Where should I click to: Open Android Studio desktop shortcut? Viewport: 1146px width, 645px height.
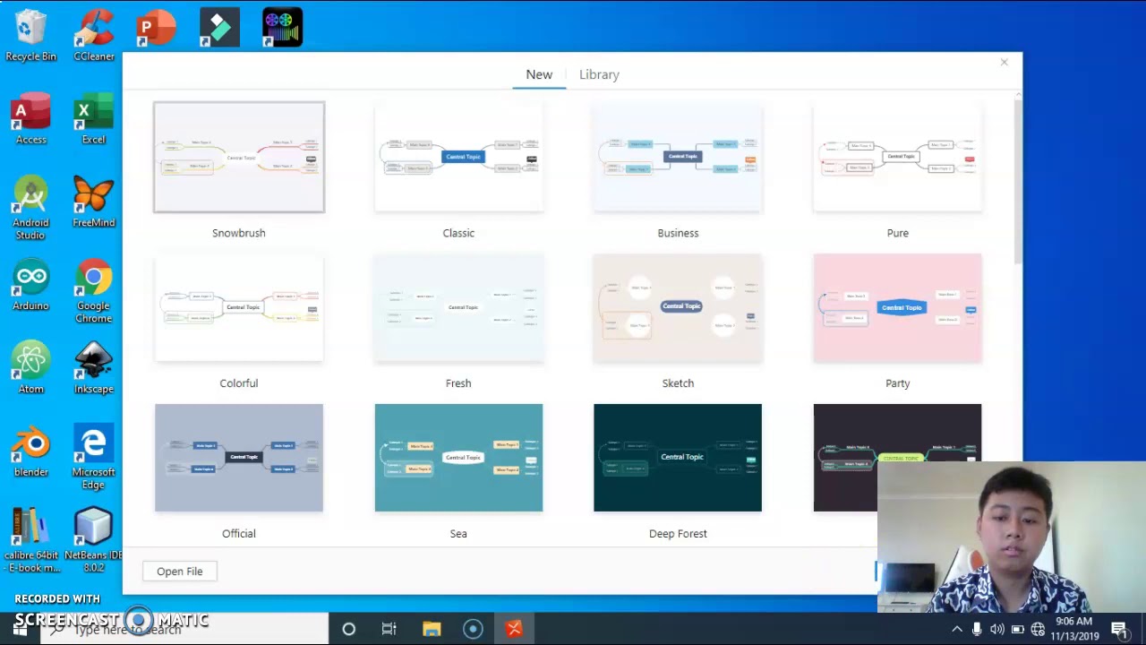click(30, 208)
